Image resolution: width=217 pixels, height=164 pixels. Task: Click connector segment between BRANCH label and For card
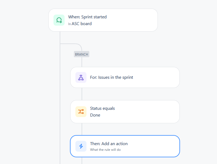82,62
